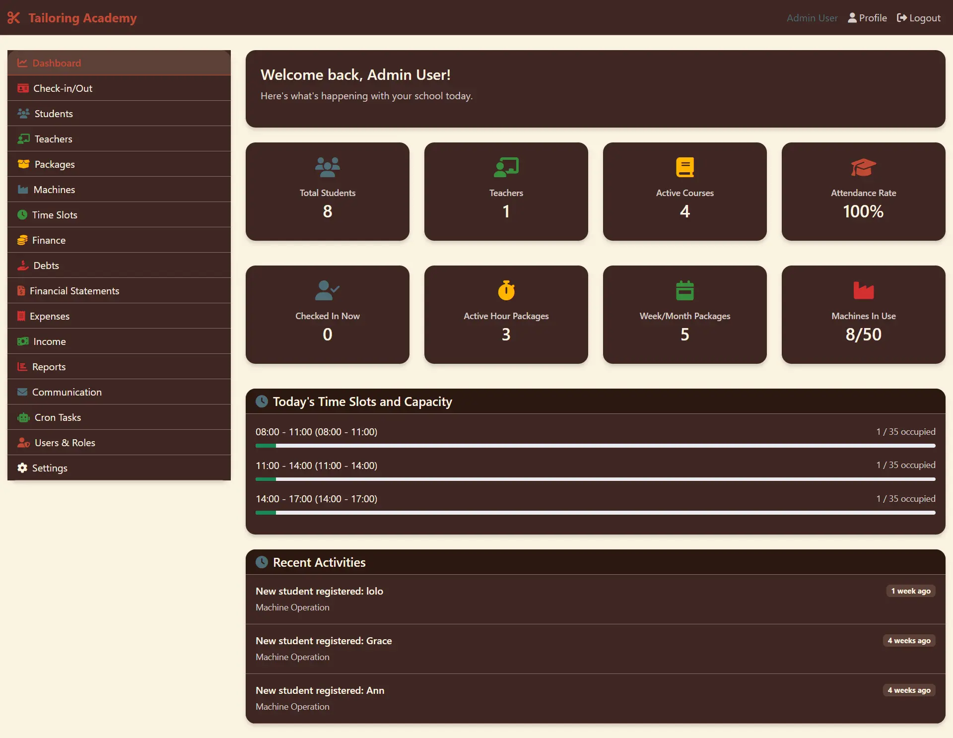Click the Settings gear icon in sidebar

(22, 468)
